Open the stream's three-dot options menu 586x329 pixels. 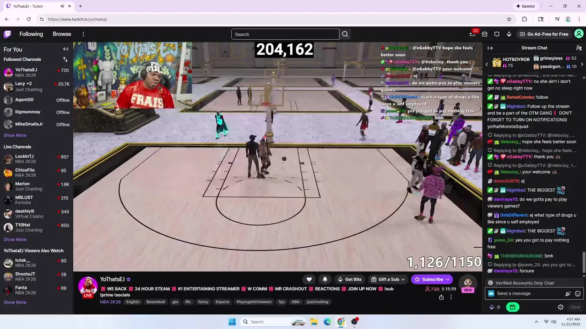tap(451, 297)
